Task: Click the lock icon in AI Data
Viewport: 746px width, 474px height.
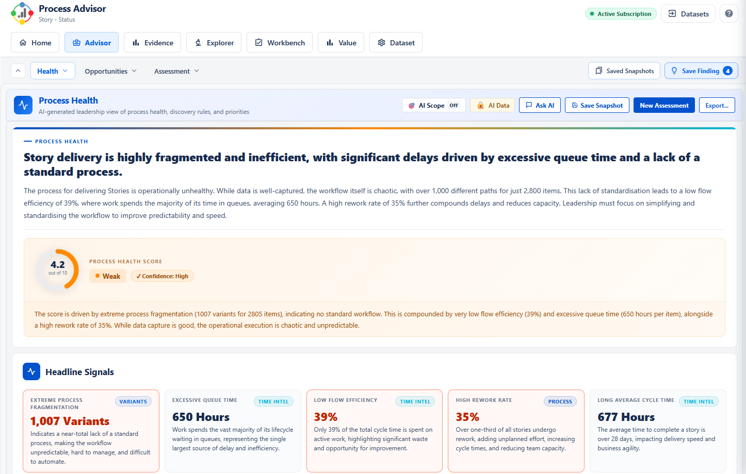Action: click(x=480, y=105)
